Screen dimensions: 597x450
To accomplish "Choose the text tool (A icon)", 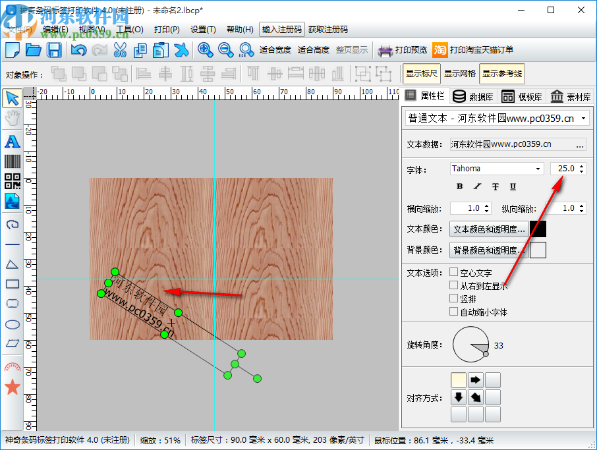I will 12,141.
